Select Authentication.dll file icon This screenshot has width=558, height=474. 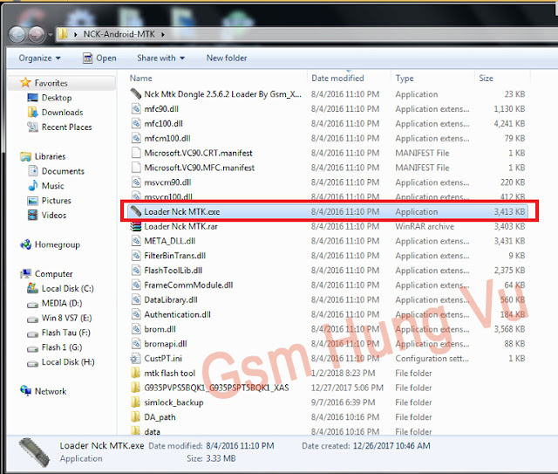136,314
